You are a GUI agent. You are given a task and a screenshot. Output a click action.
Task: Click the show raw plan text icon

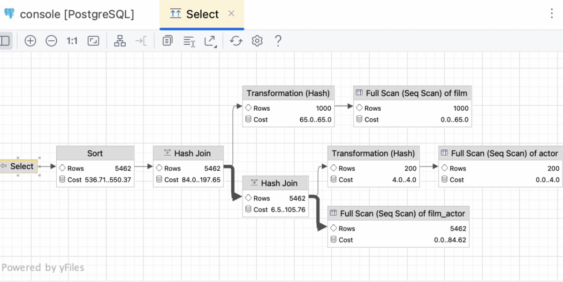(x=189, y=41)
